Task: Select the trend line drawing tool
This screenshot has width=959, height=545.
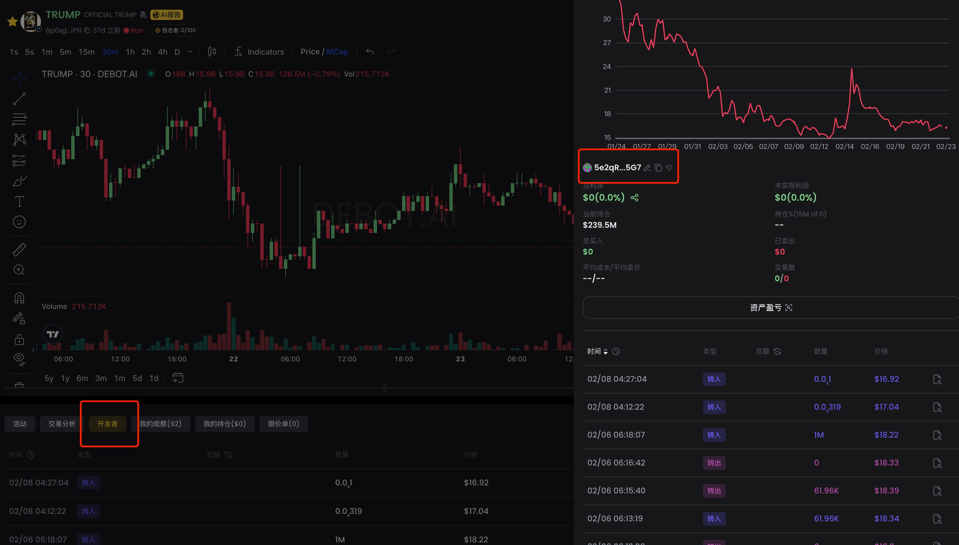Action: pyautogui.click(x=19, y=99)
